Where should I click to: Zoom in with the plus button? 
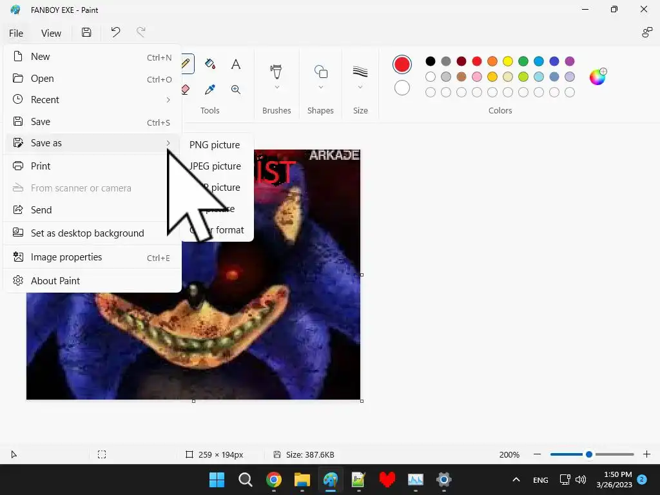[646, 454]
